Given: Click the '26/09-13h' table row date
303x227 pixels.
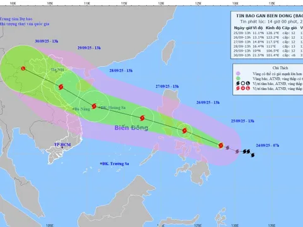Looking at the screenshot, I should click(242, 37).
